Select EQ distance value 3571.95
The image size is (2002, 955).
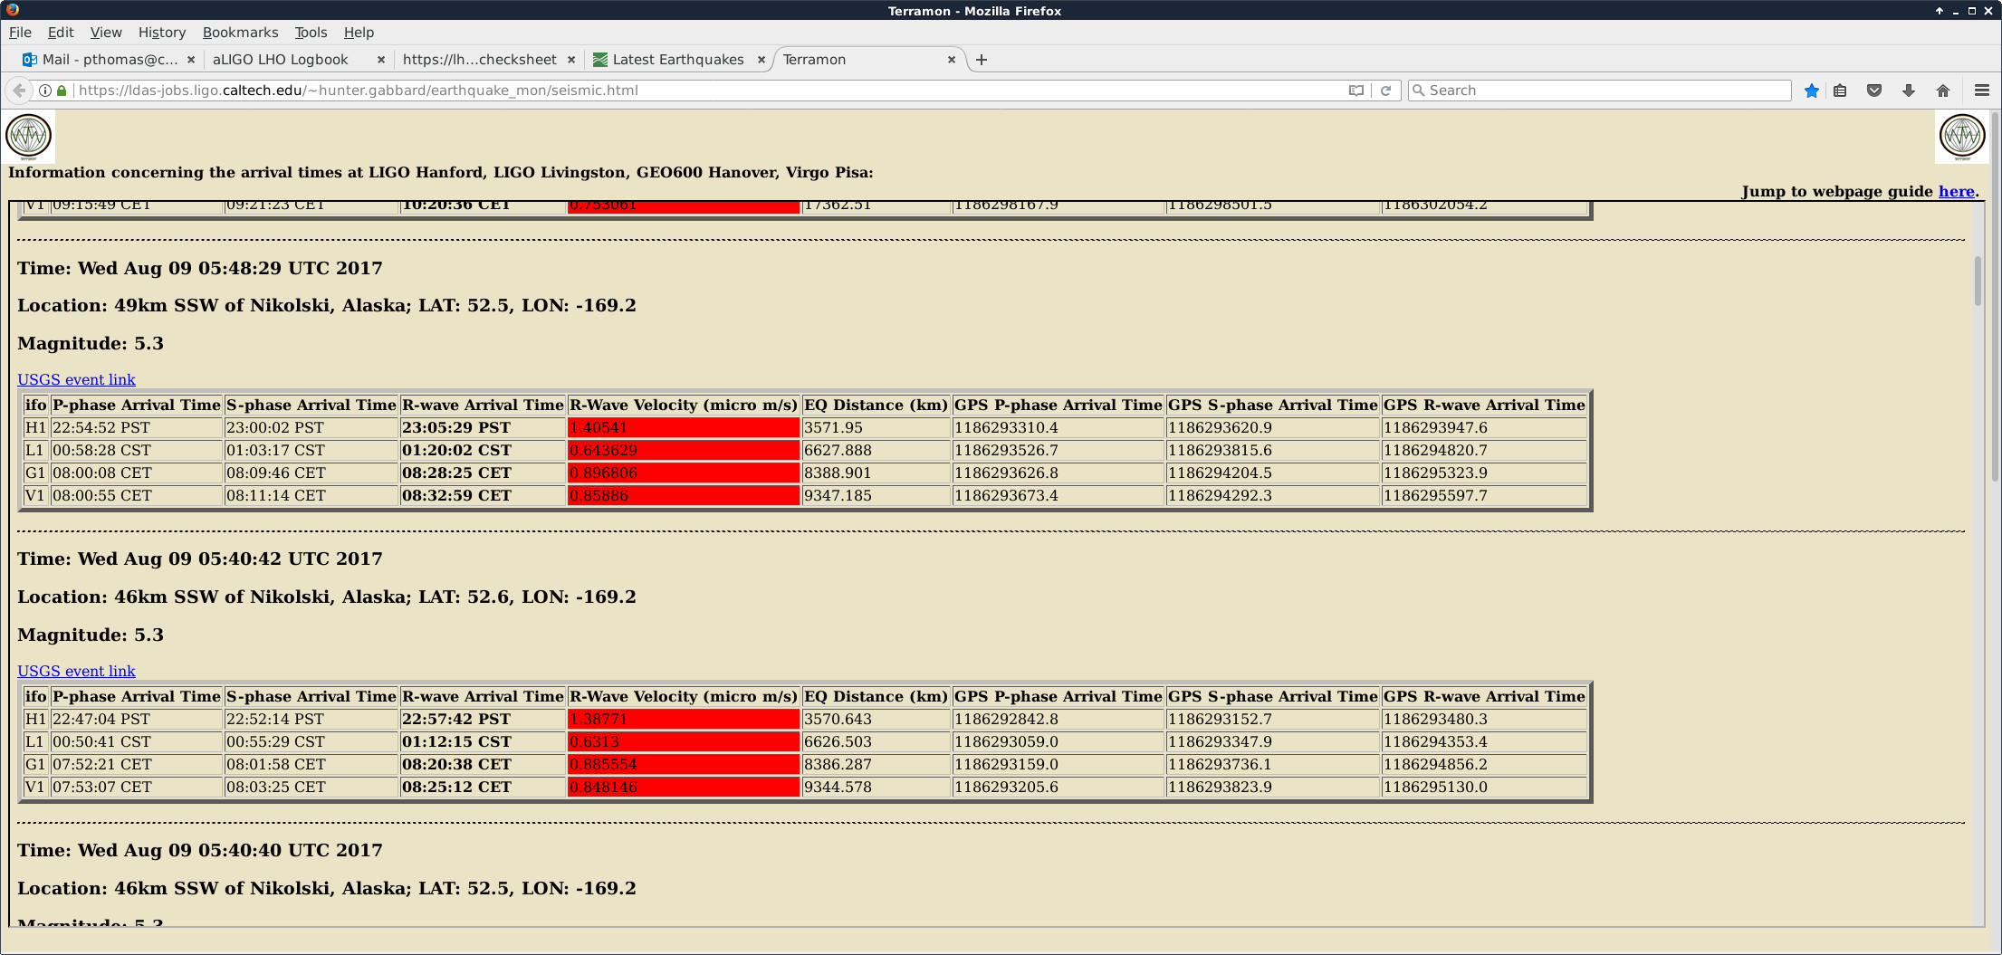pos(834,428)
